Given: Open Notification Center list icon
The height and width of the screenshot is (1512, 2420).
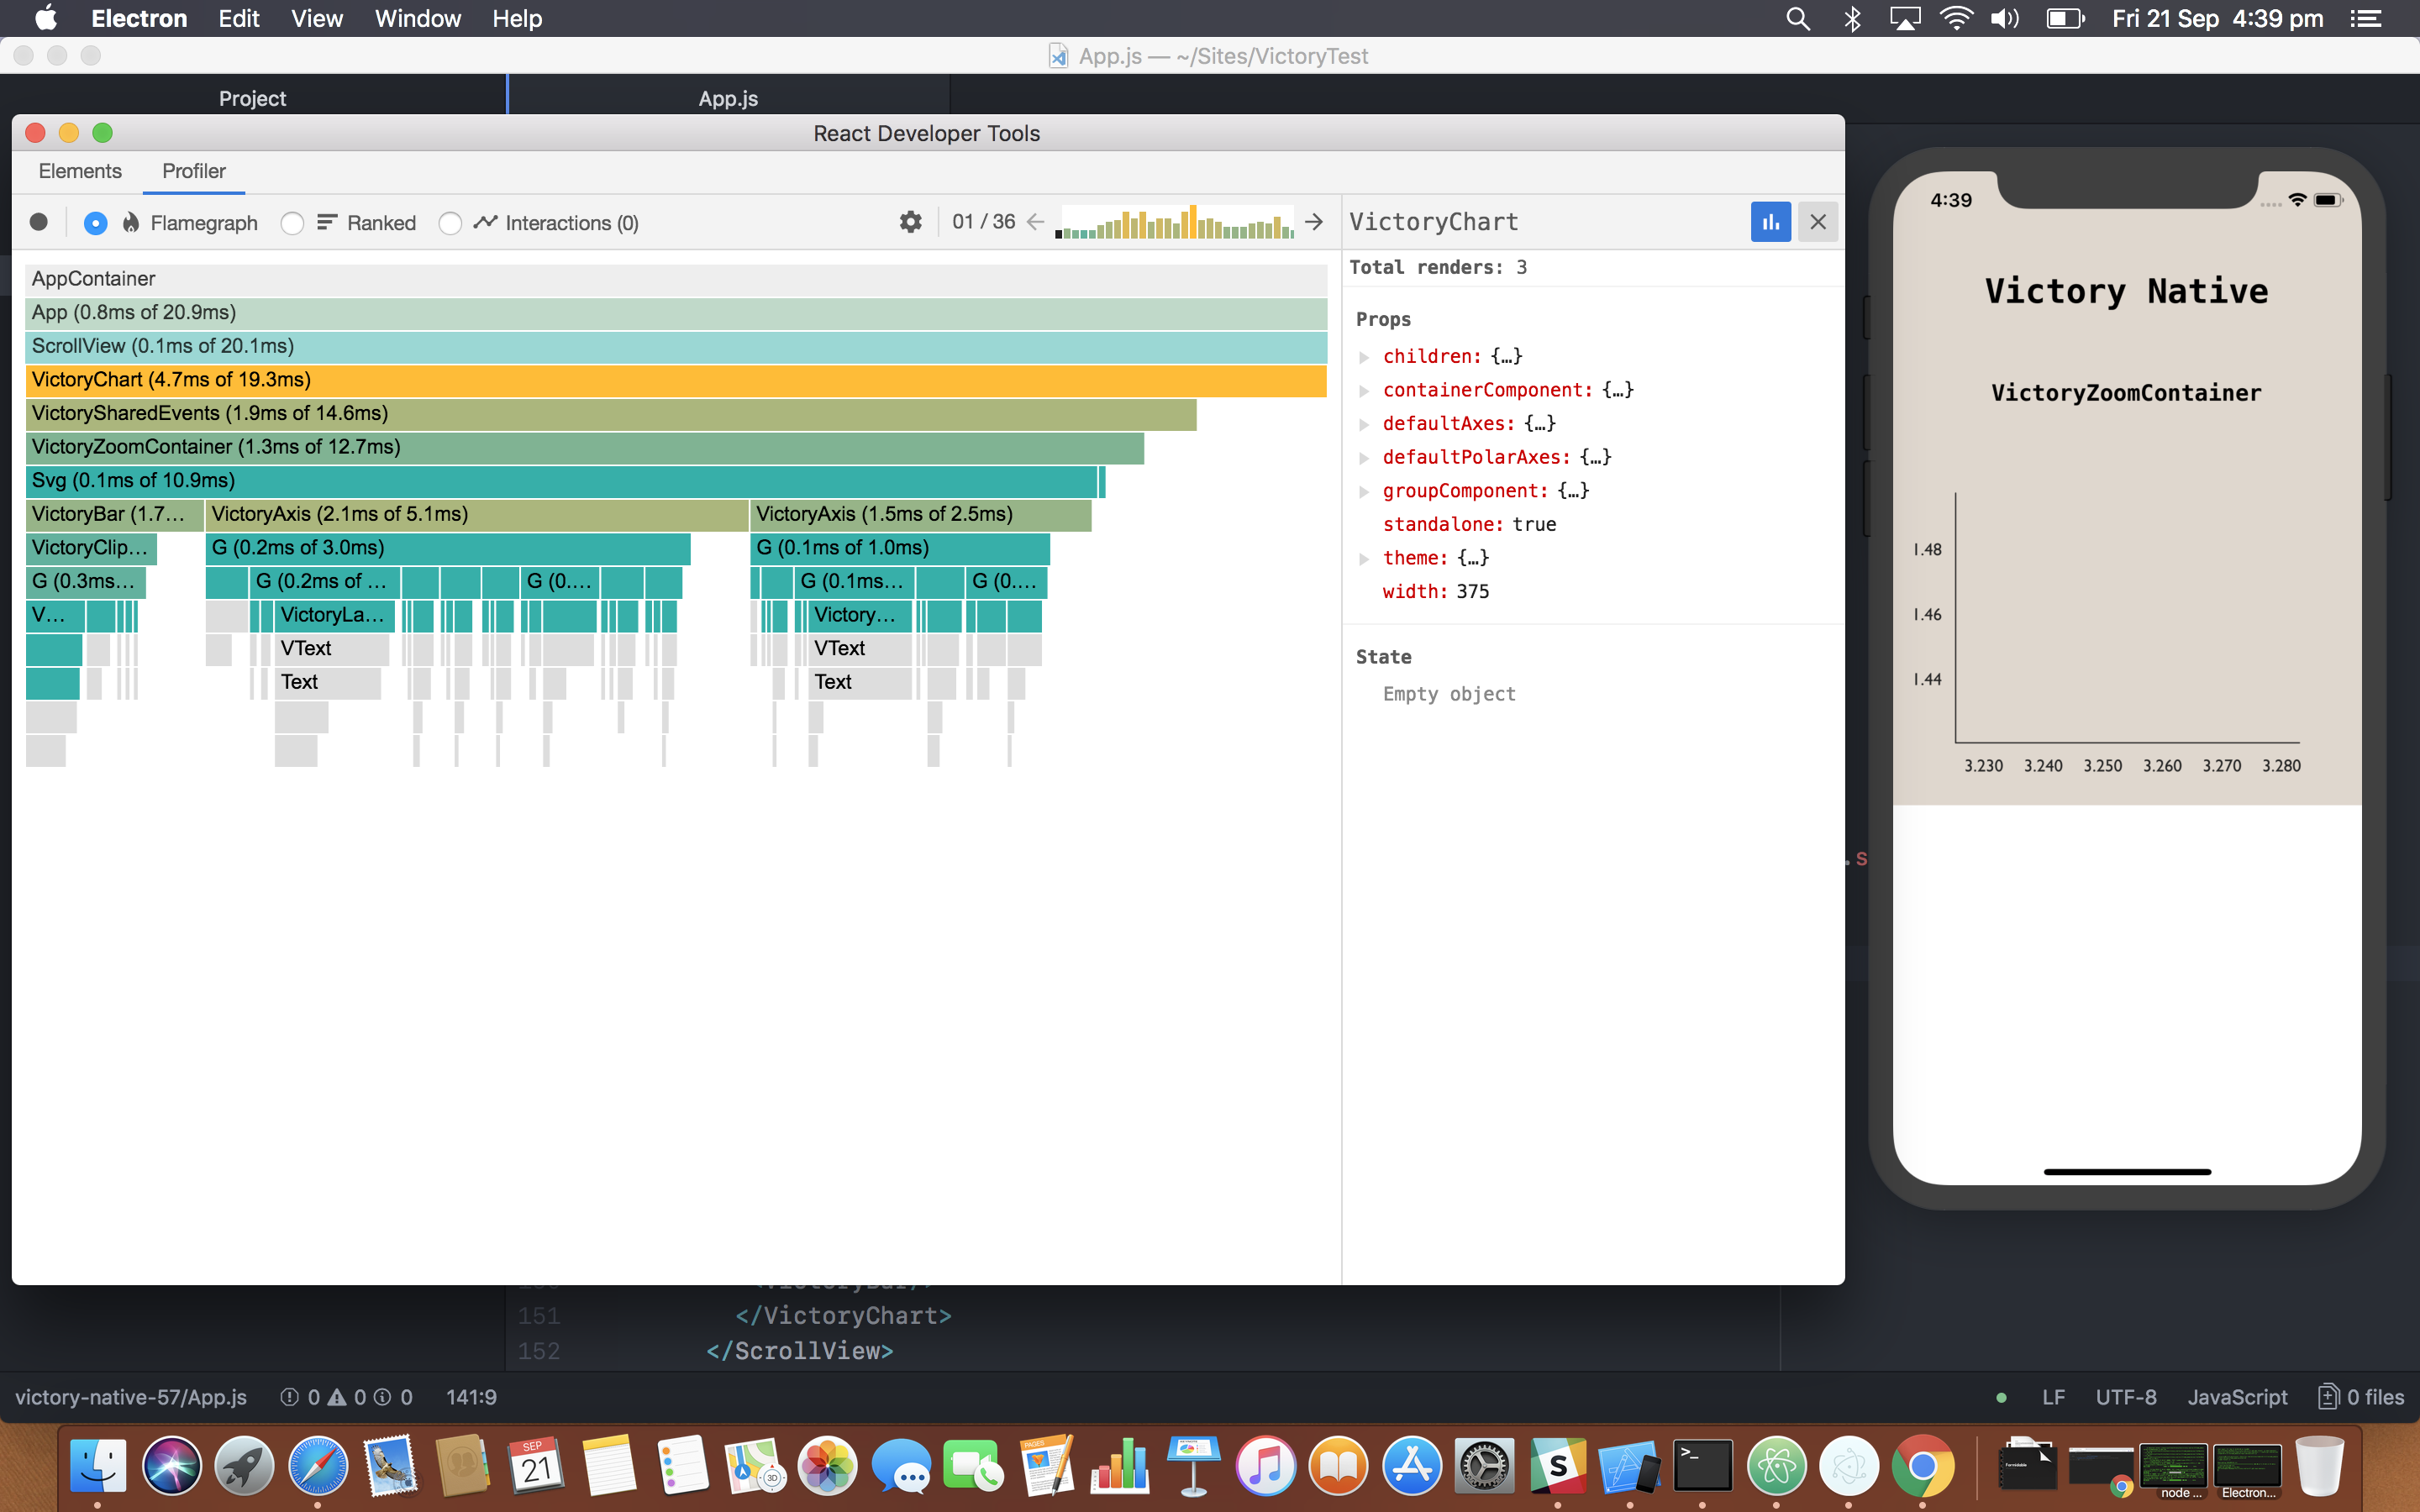Looking at the screenshot, I should click(2366, 18).
